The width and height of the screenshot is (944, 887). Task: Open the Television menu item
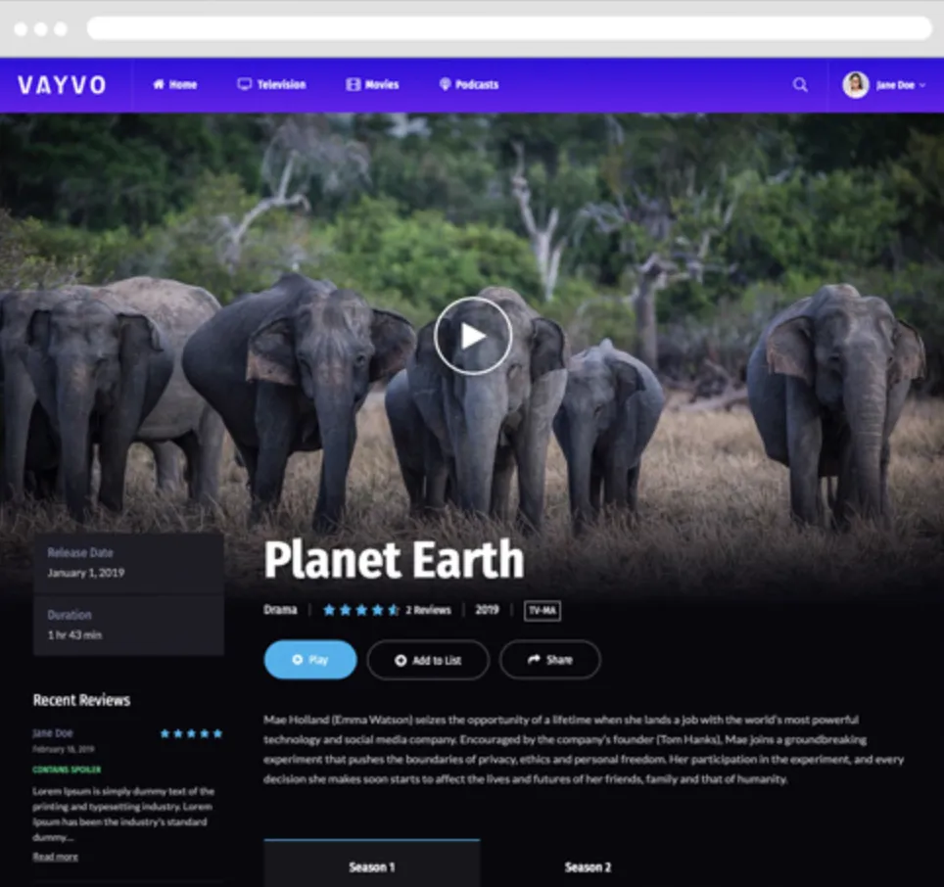tap(271, 85)
